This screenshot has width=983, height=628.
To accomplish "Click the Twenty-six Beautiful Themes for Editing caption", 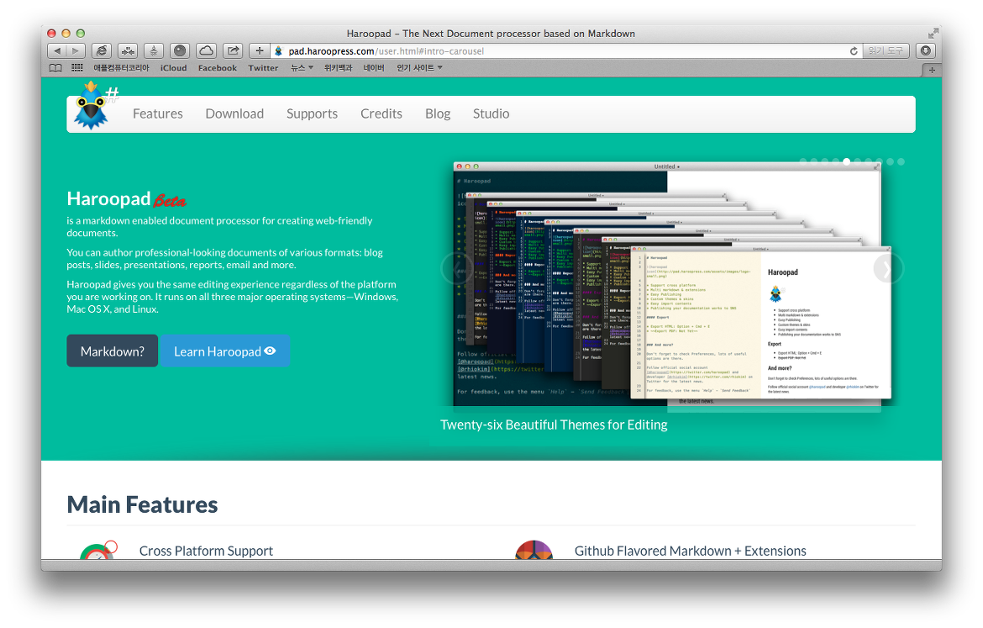I will point(554,425).
